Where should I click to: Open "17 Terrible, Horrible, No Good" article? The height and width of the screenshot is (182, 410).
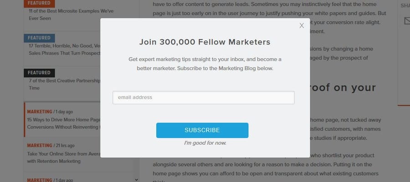point(65,49)
